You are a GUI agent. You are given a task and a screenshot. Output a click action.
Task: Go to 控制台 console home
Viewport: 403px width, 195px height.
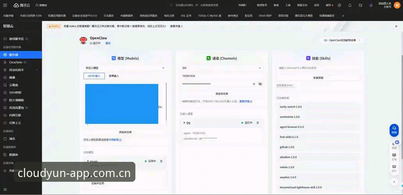pyautogui.click(x=41, y=5)
